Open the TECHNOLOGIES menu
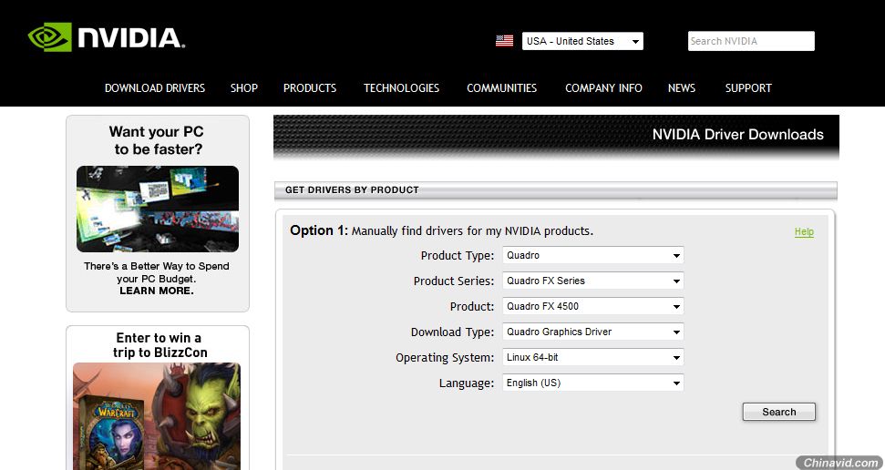Image resolution: width=885 pixels, height=470 pixels. (401, 88)
